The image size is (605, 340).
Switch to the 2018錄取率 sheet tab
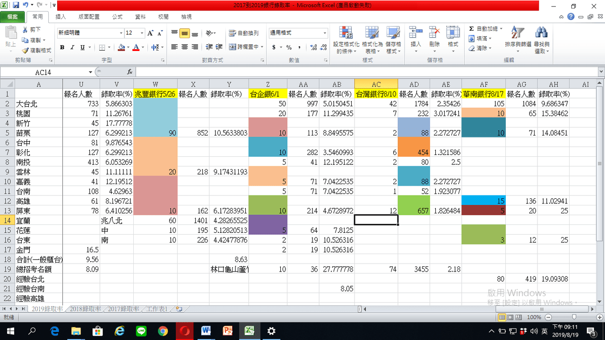(x=85, y=309)
